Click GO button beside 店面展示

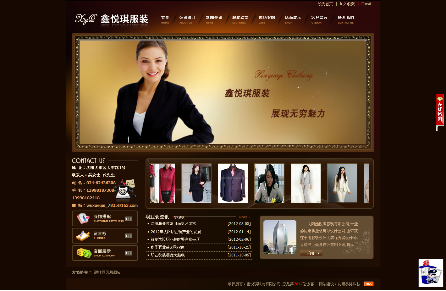(x=129, y=253)
